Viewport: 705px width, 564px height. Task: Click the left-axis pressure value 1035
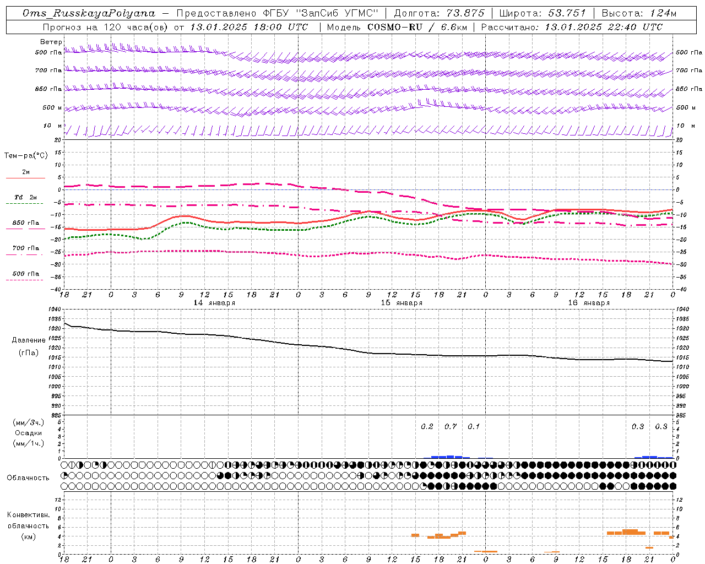pyautogui.click(x=56, y=319)
